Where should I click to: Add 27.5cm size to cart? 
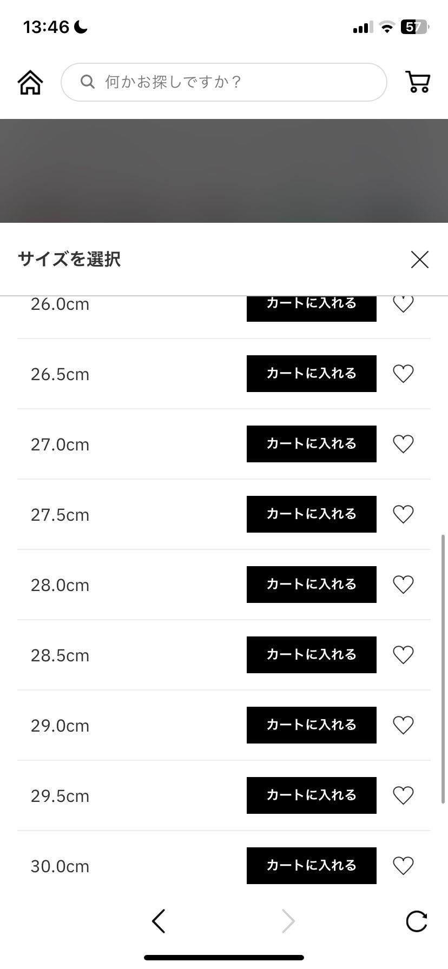[x=312, y=514]
